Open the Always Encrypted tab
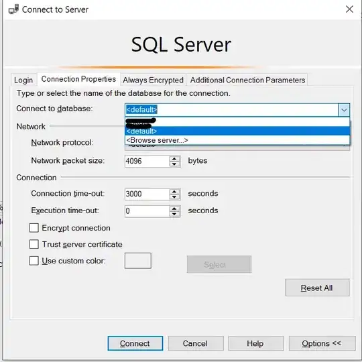This screenshot has height=362, width=362. (x=153, y=80)
